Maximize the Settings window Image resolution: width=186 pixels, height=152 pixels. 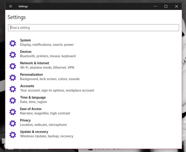pos(166,6)
